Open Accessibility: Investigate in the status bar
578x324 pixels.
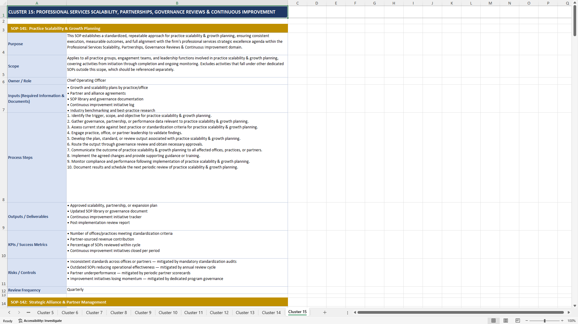coord(40,321)
